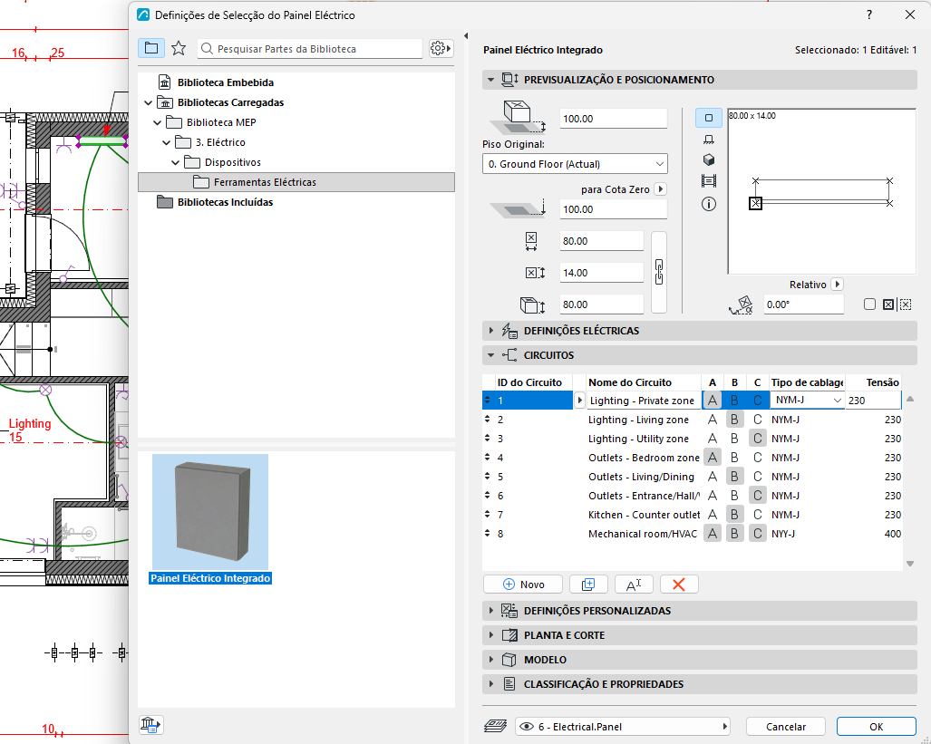This screenshot has height=744, width=931.
Task: Toggle phase A for Outlets - Bedroom zone
Action: coord(713,458)
